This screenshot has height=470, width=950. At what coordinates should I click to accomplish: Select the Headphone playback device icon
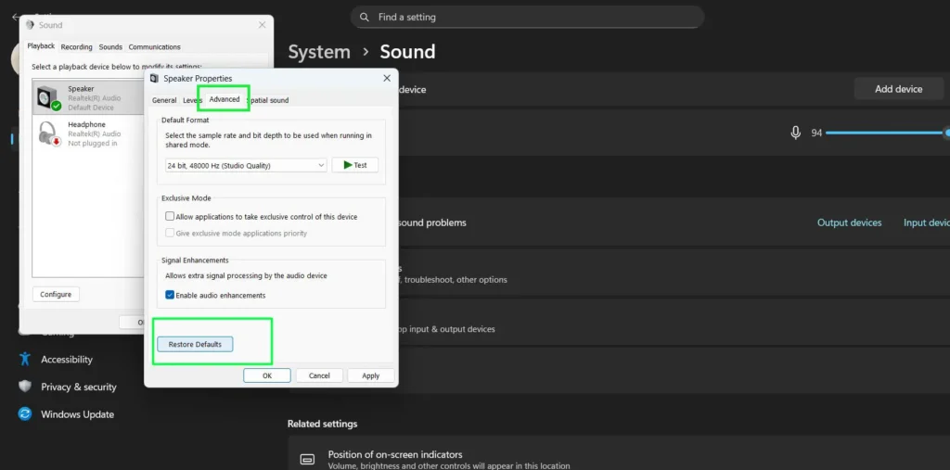(49, 133)
